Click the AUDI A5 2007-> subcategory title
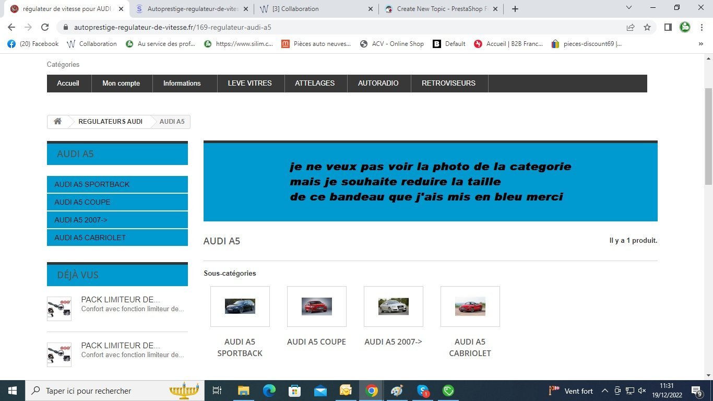This screenshot has width=713, height=401. pyautogui.click(x=394, y=342)
